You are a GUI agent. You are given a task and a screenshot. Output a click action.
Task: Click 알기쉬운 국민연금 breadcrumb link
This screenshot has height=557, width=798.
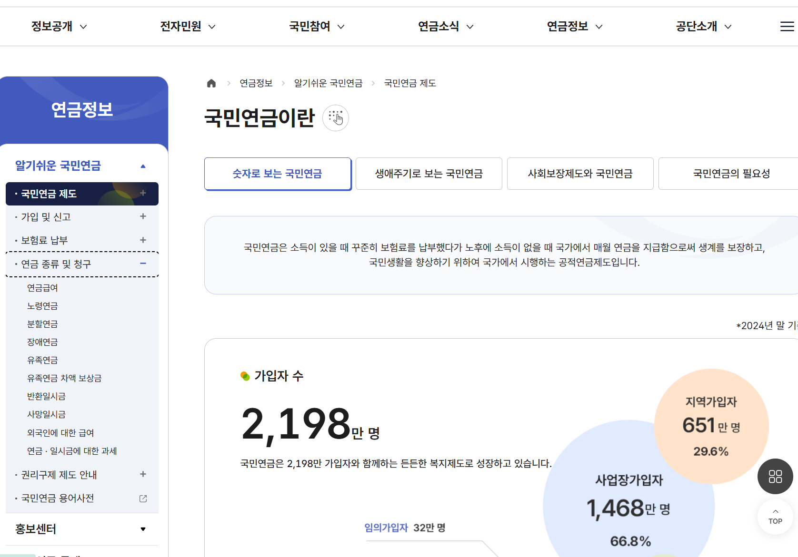[328, 83]
